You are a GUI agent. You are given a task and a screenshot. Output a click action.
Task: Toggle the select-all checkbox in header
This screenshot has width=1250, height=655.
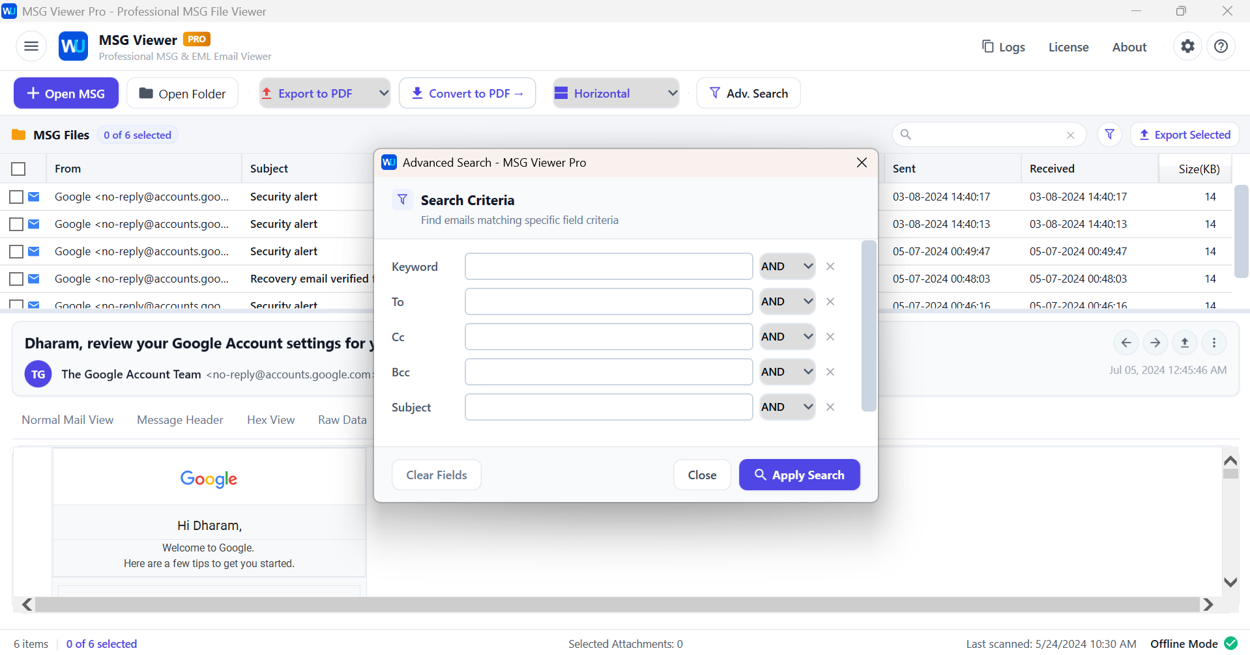(x=18, y=169)
